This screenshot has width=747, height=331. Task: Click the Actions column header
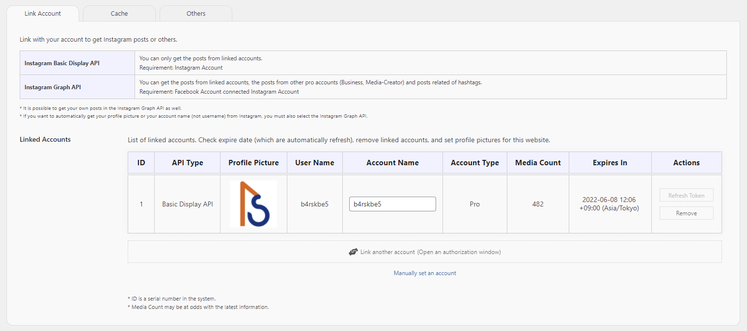pyautogui.click(x=687, y=163)
